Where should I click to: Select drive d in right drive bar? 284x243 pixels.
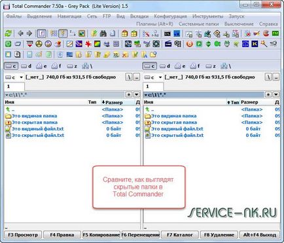point(165,66)
